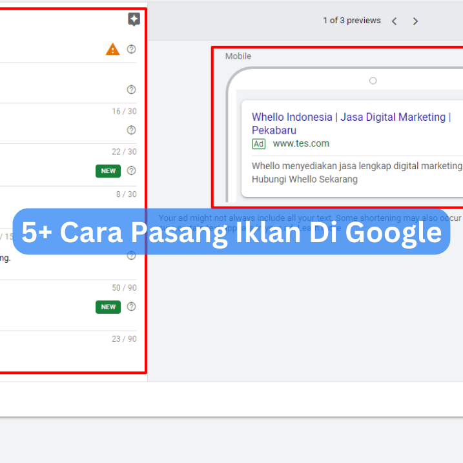Click the www.tes.com display URL
This screenshot has height=463, width=463.
(x=301, y=143)
